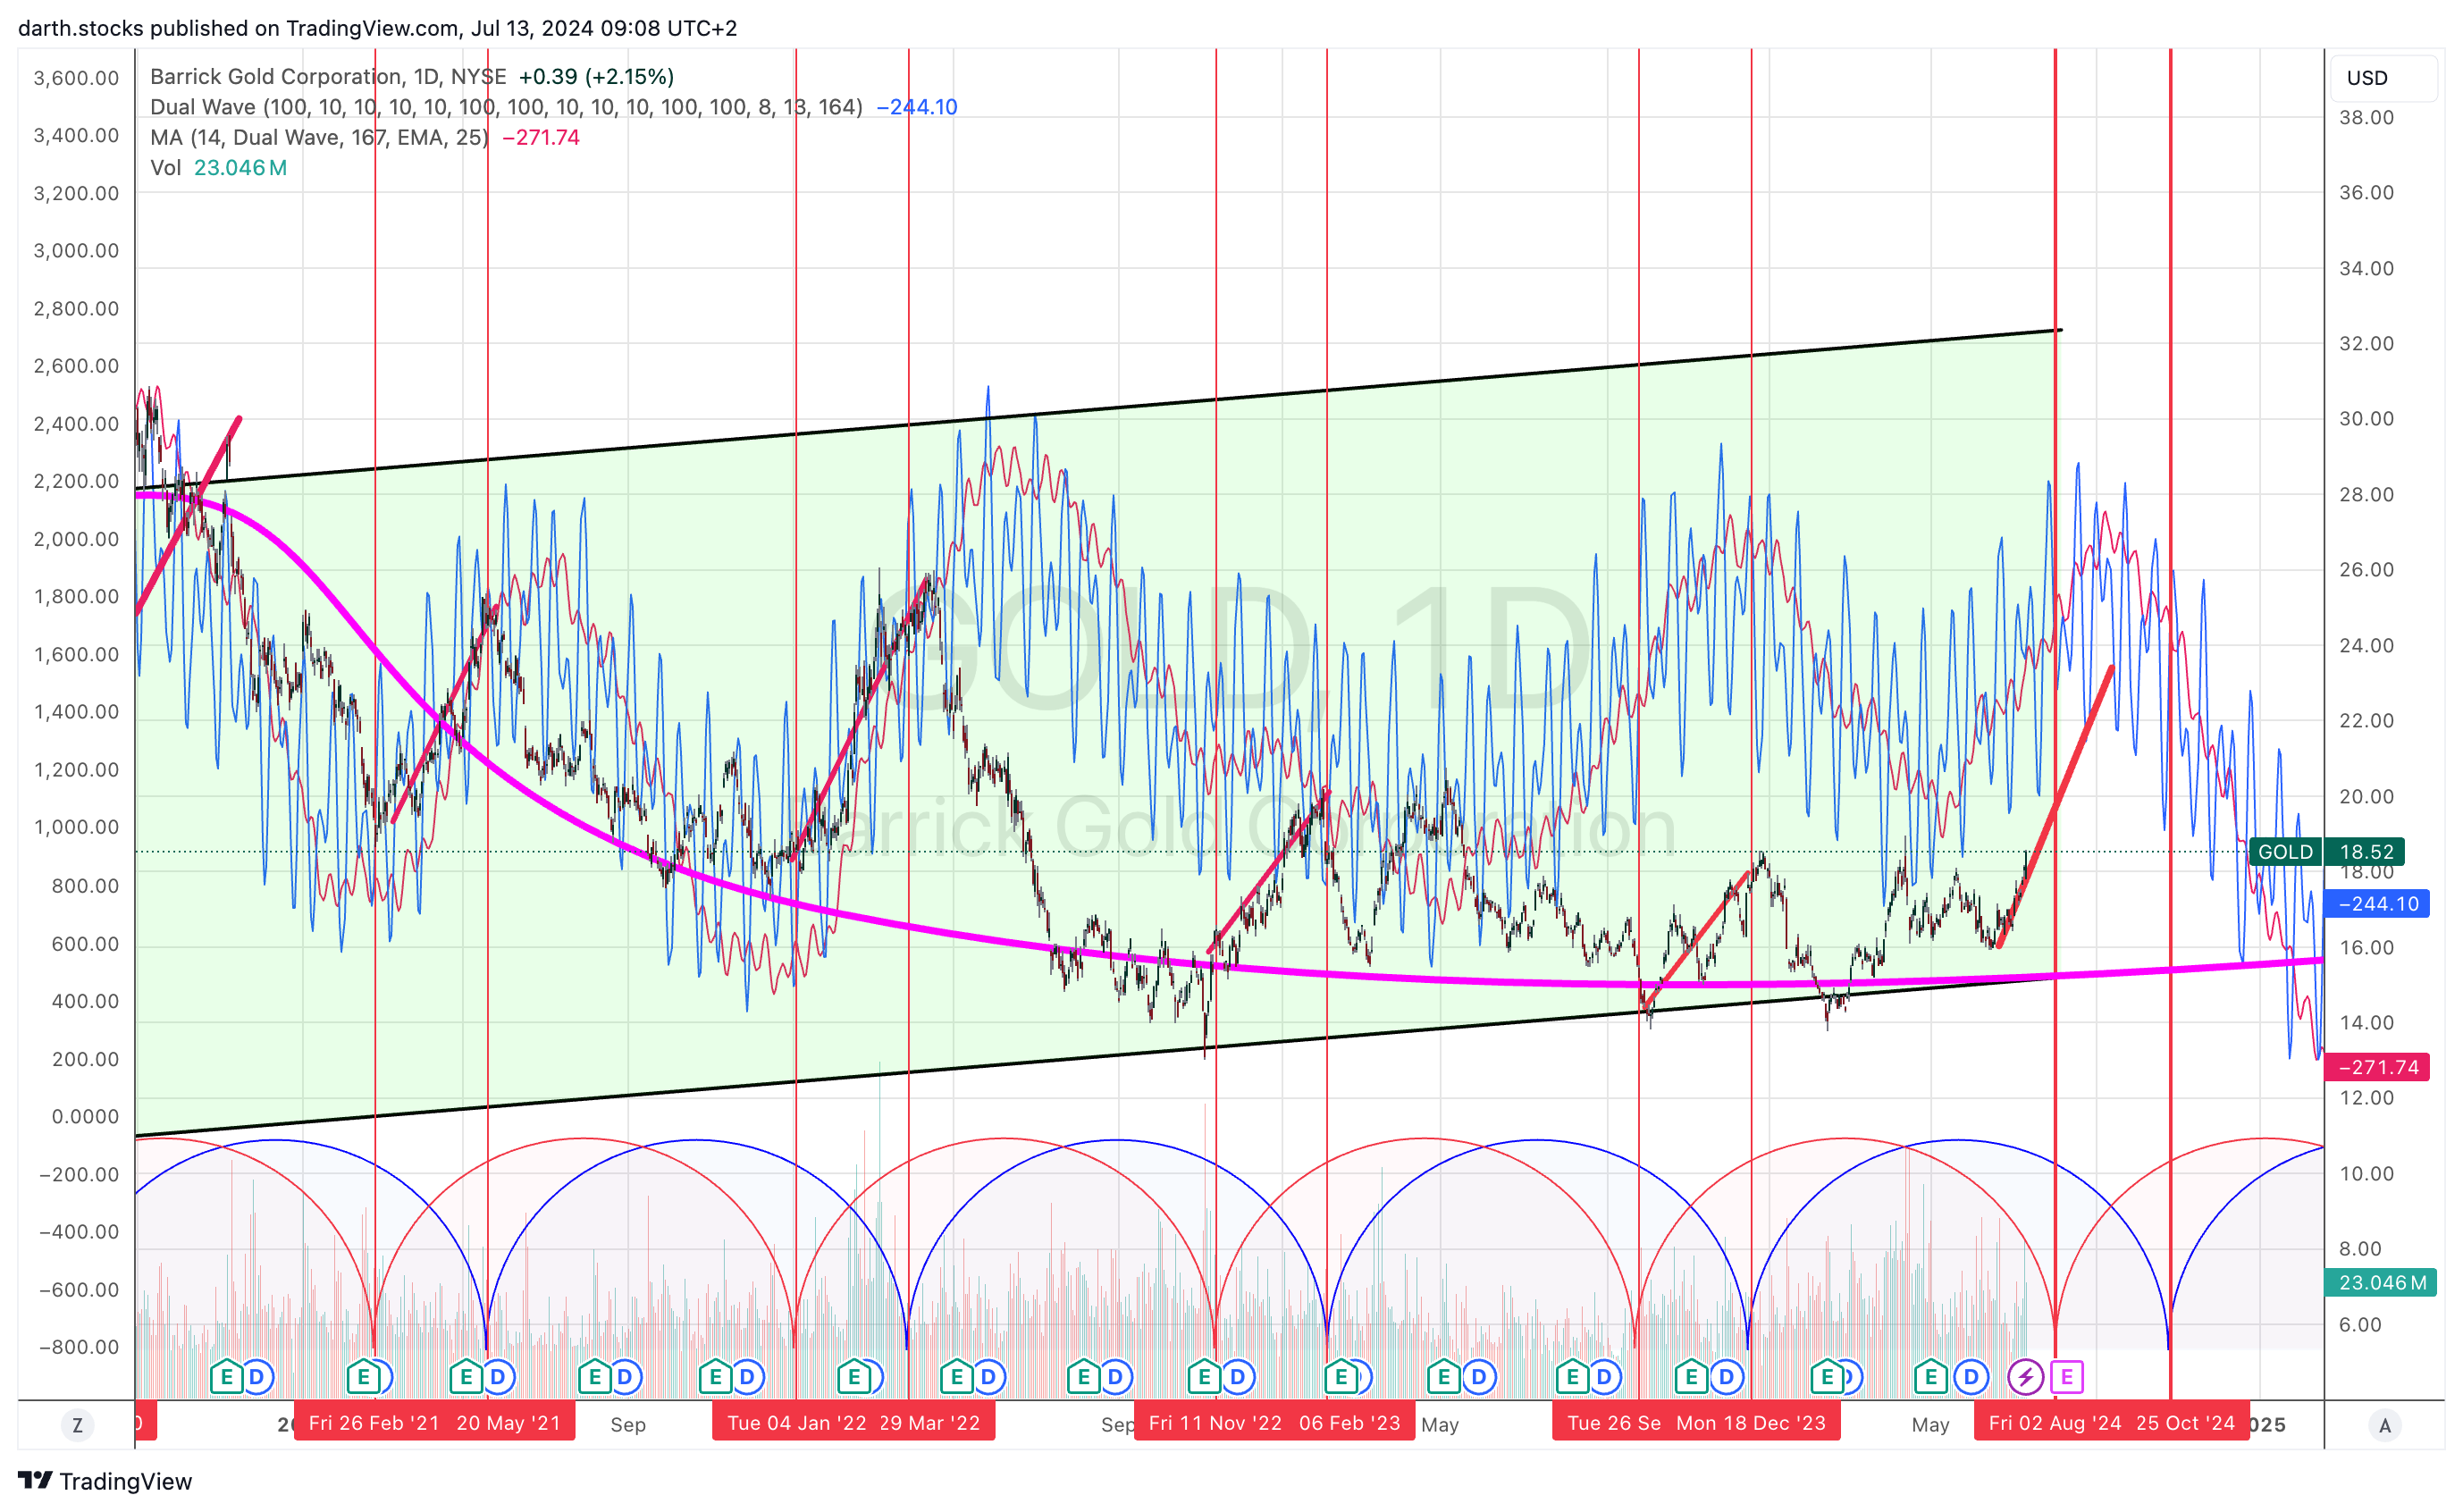Click the green 23.046 M volume label
This screenshot has height=1512, width=2463.
pyautogui.click(x=2382, y=1282)
